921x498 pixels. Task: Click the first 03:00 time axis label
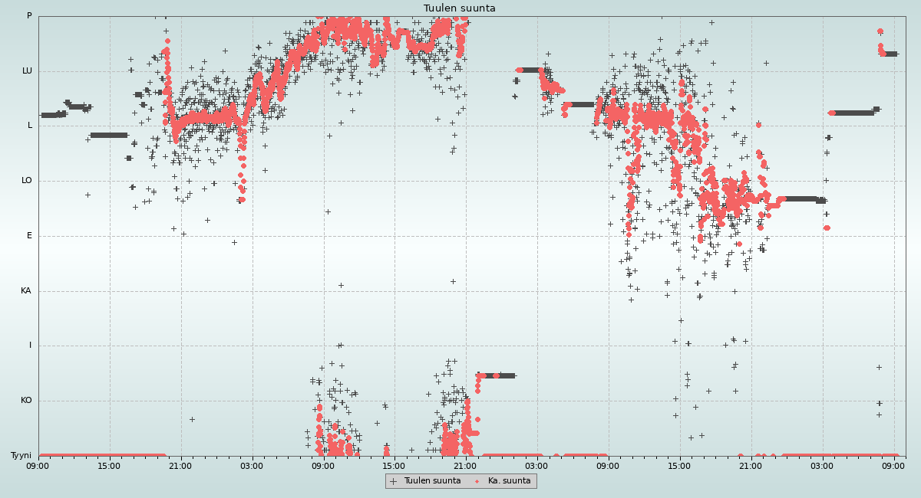252,466
